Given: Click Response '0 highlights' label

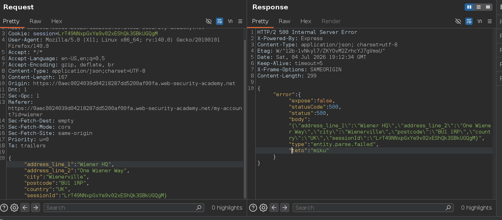Looking at the screenshot, I should 476,208.
